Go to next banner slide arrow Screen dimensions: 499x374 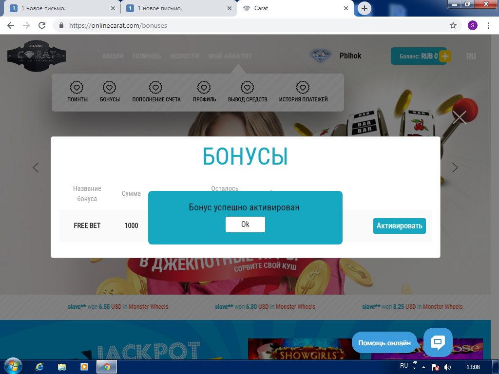(455, 168)
